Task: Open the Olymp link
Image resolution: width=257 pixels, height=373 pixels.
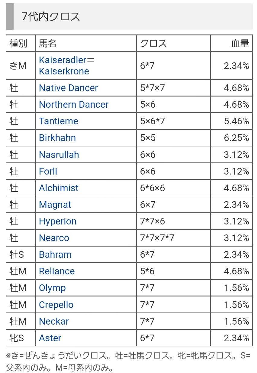Action: pos(52,288)
